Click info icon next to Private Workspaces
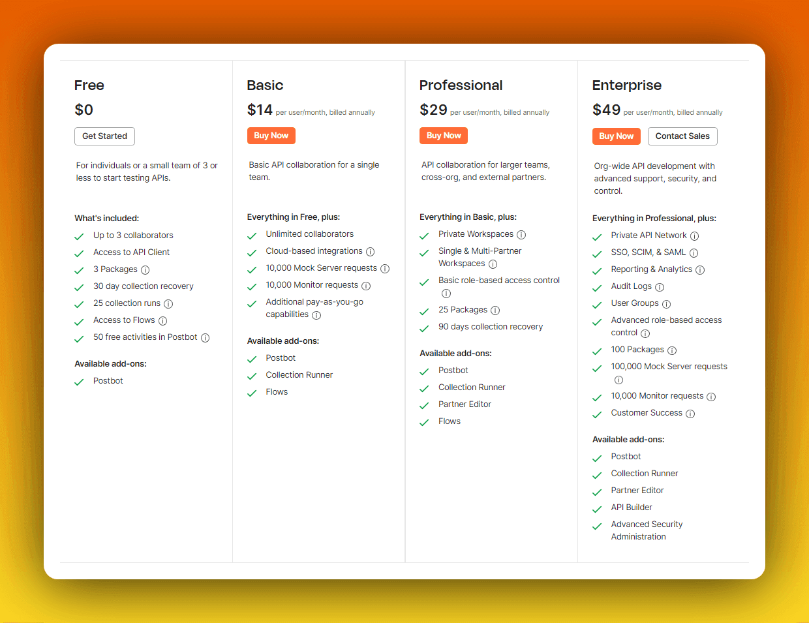809x623 pixels. (x=521, y=235)
